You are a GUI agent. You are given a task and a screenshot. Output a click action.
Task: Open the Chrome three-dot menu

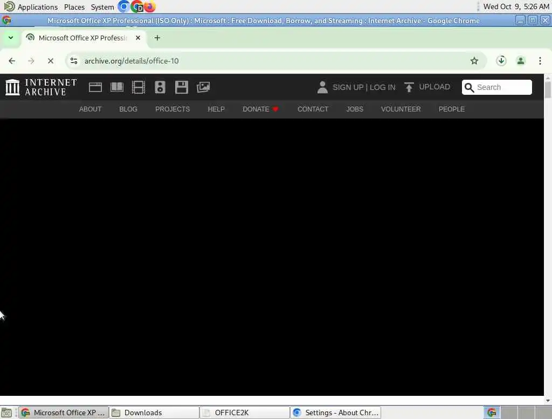pyautogui.click(x=540, y=61)
